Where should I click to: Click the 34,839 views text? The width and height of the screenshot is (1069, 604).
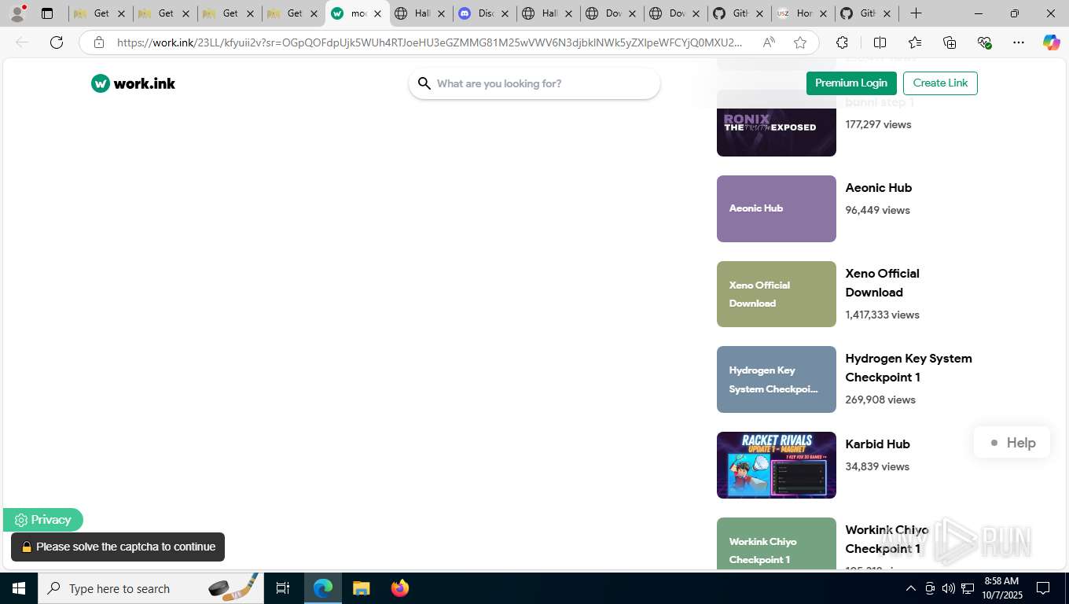click(x=877, y=466)
